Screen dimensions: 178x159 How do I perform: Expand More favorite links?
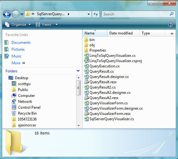(x=18, y=63)
